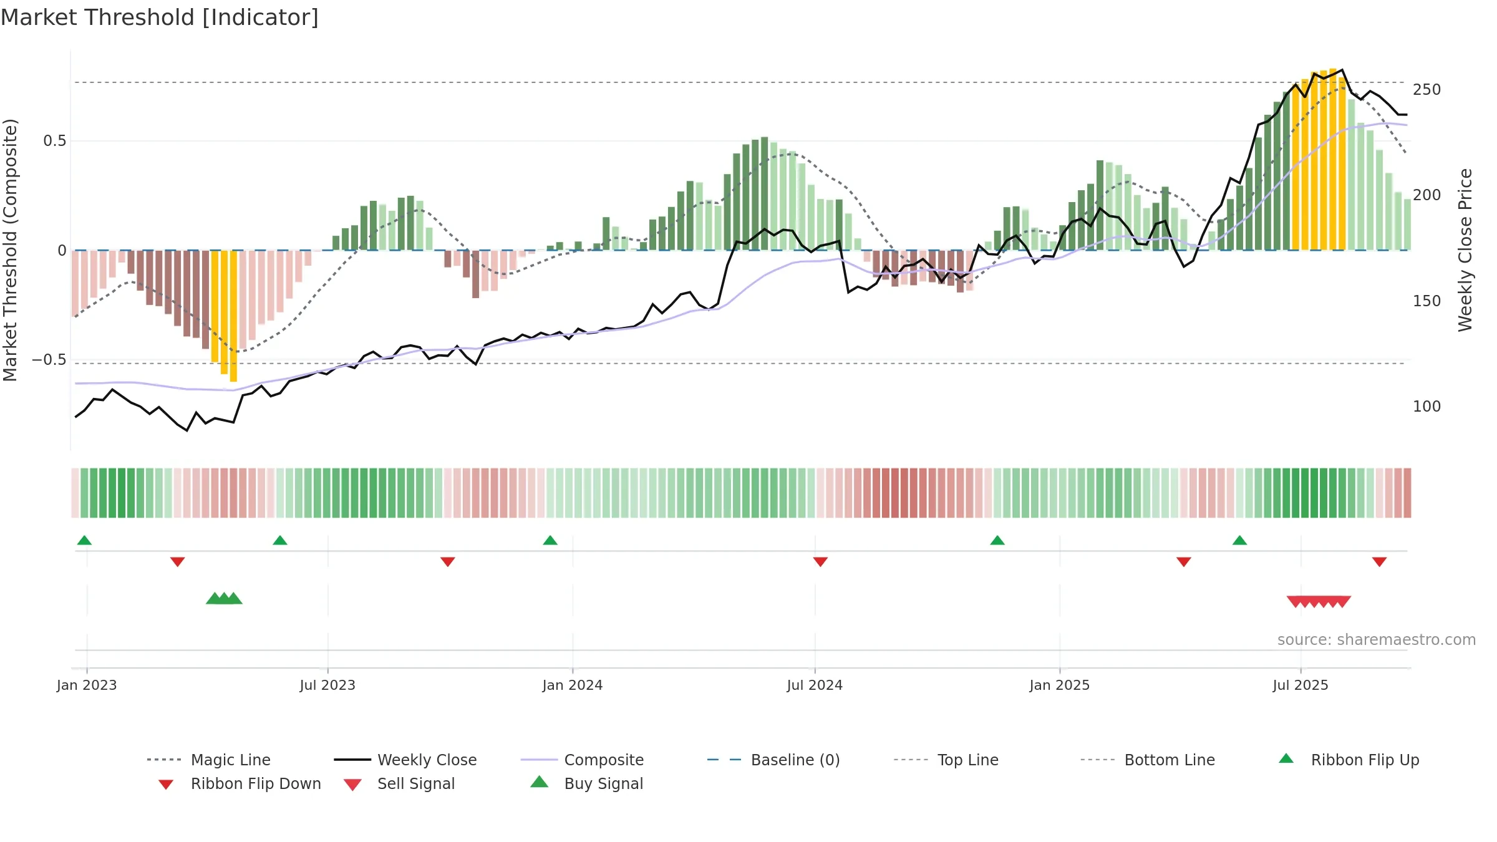Click the 'Market Threshold (Composite)' axis title
The height and width of the screenshot is (842, 1497).
click(x=10, y=249)
